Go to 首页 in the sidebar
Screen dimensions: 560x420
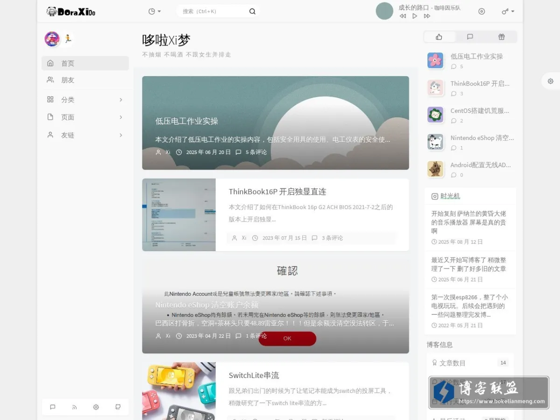[x=85, y=63]
